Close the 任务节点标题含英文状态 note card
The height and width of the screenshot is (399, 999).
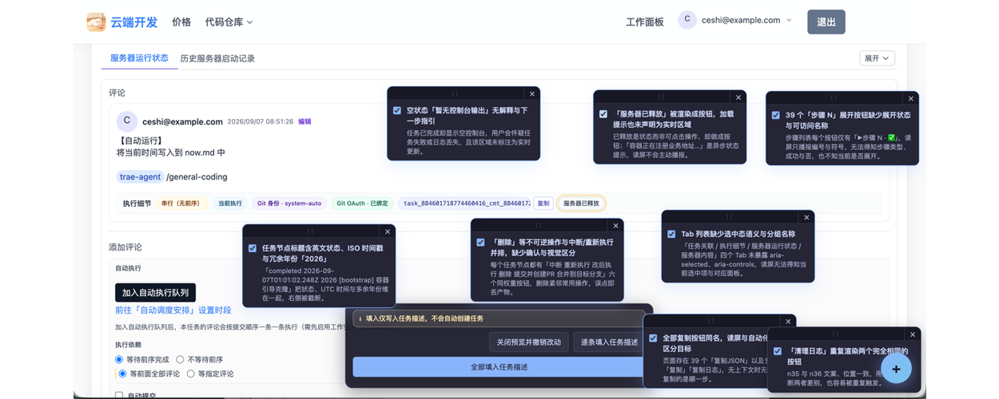[388, 232]
